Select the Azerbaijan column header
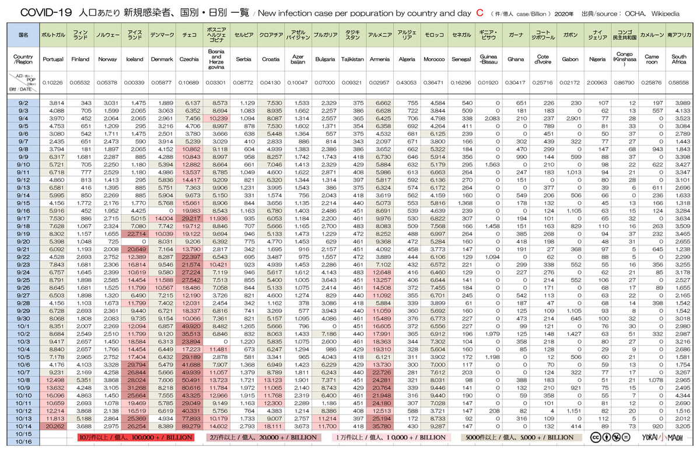Image resolution: width=700 pixels, height=450 pixels. [297, 59]
